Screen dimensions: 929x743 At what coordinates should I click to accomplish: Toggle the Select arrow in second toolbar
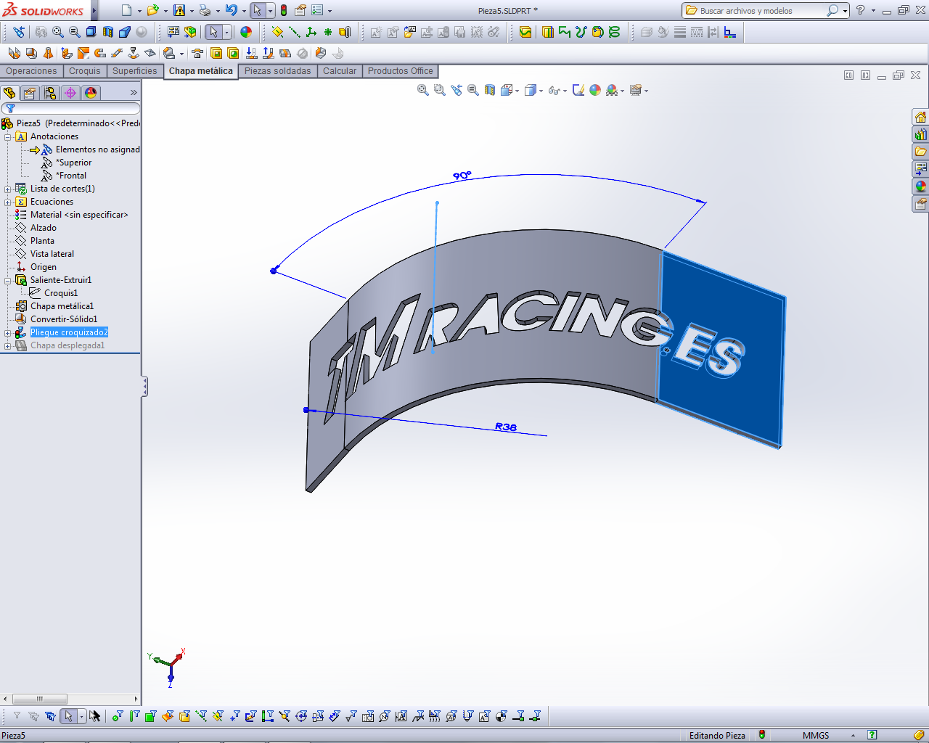coord(213,32)
